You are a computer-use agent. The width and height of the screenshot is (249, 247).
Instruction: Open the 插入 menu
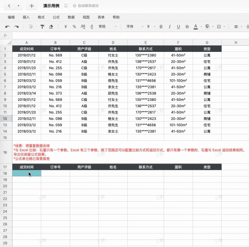(26, 17)
